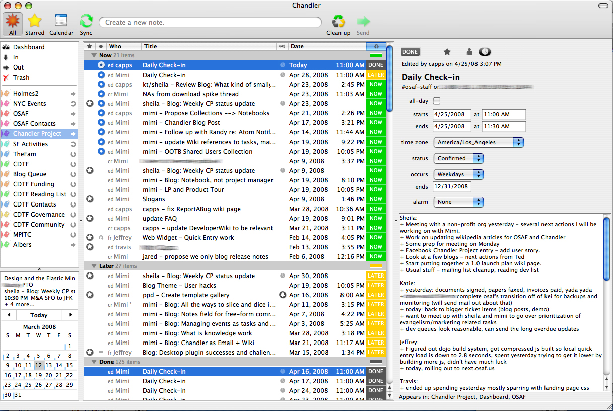
Task: Click the Later section yellow status bar
Action: pyautogui.click(x=376, y=266)
